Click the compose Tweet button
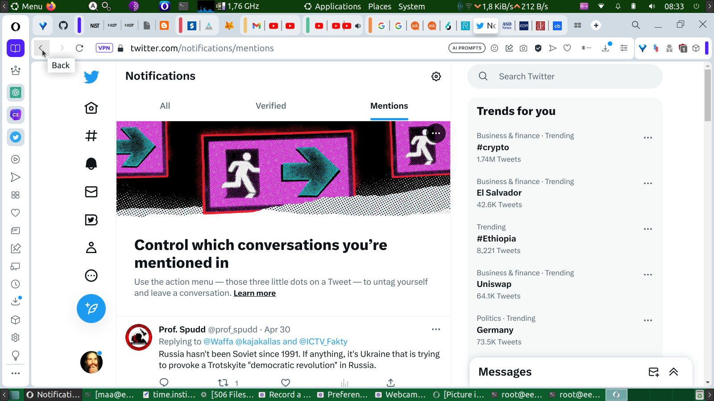This screenshot has height=401, width=714. pos(91,308)
